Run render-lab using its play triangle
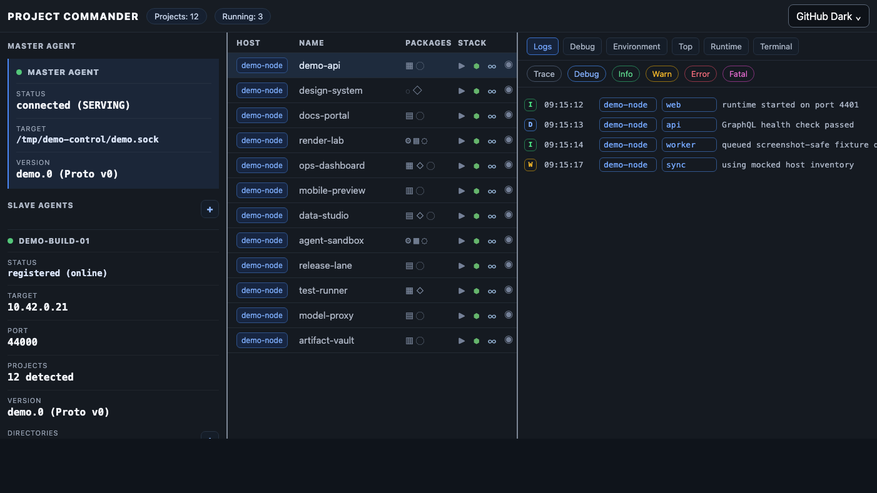The image size is (877, 493). [x=462, y=141]
